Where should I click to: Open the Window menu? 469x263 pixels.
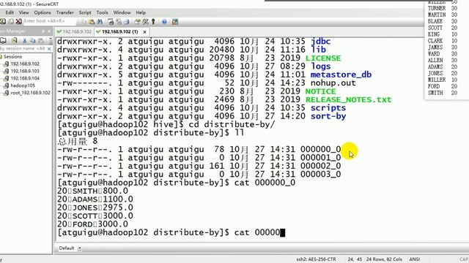point(122,12)
